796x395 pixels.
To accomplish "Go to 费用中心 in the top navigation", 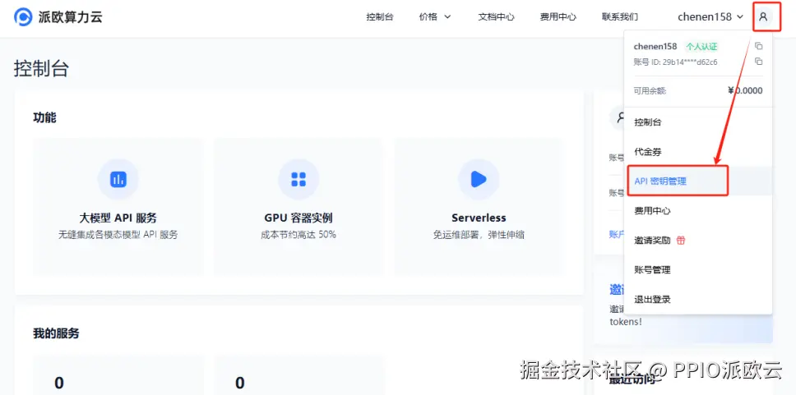I will (558, 16).
